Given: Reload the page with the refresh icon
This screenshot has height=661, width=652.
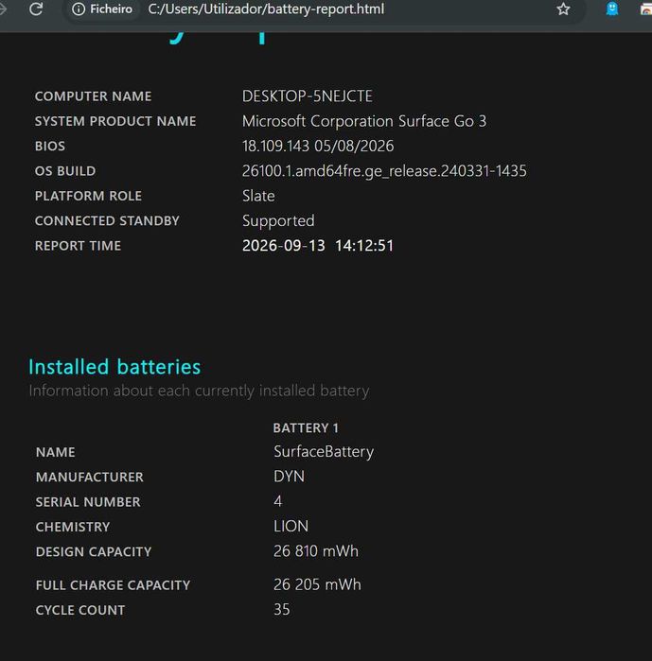Looking at the screenshot, I should coord(36,9).
